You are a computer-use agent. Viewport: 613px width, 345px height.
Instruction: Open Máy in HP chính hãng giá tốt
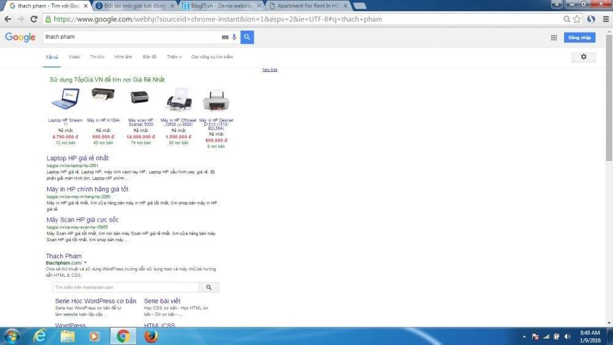[87, 189]
